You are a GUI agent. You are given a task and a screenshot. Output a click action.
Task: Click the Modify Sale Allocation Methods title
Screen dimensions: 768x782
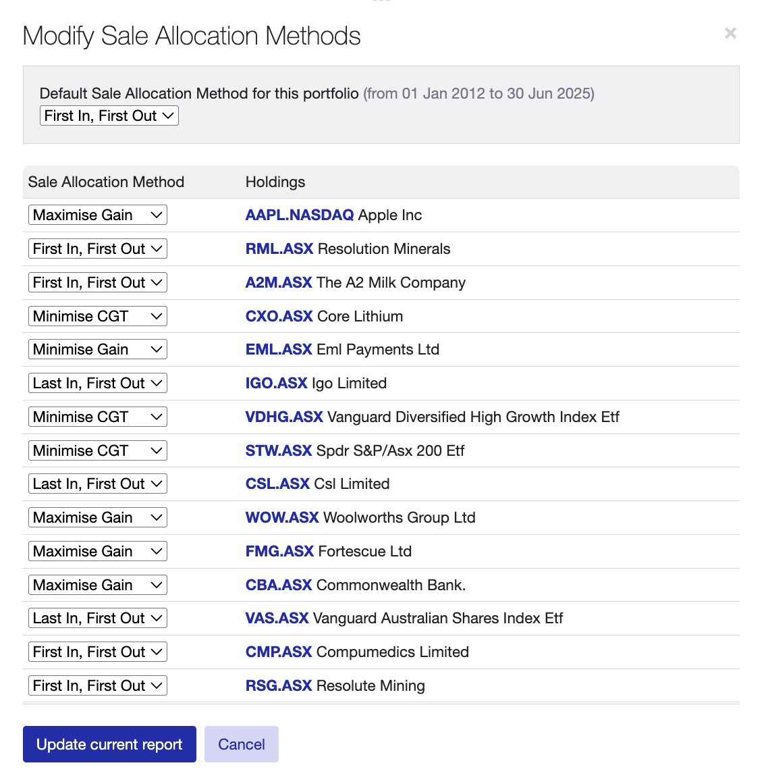pos(192,36)
